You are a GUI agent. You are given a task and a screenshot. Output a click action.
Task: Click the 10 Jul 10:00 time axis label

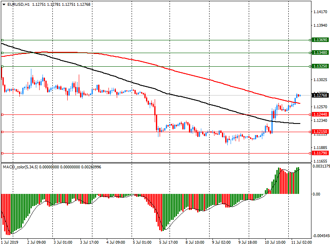point(275,242)
